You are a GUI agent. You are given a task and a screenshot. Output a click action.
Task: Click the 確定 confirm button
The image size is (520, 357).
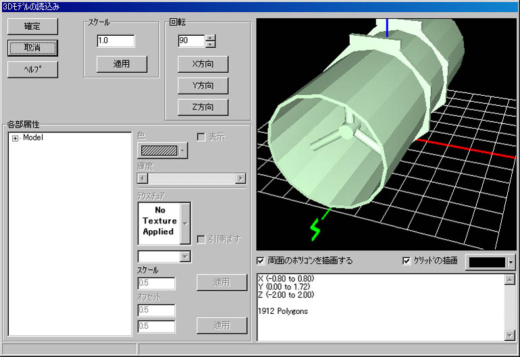pos(32,26)
